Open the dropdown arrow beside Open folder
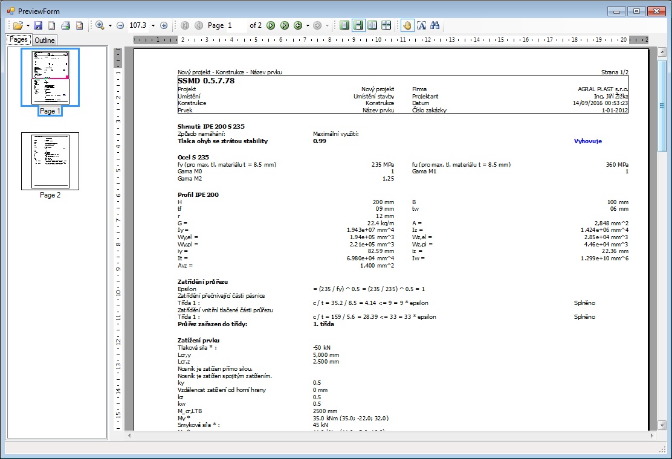Screen dimensions: 672x459 pyautogui.click(x=28, y=25)
